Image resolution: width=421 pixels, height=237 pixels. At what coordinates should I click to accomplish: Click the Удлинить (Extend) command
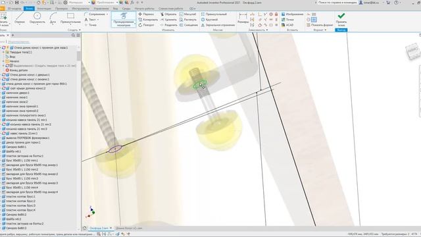(x=168, y=20)
